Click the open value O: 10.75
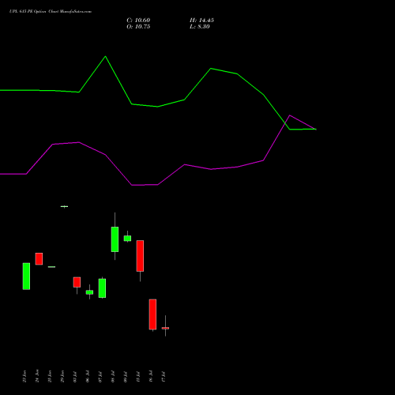 138,27
